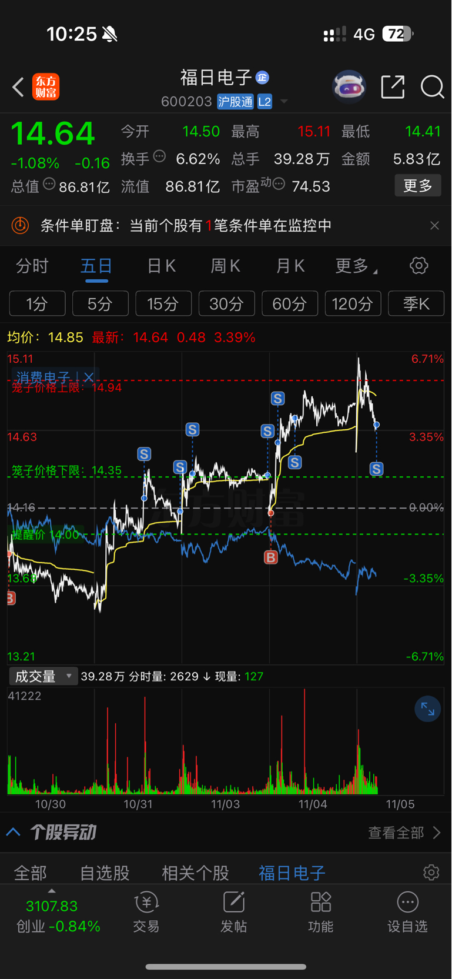Viewport: 452px width, 979px height.
Task: Select the 5分 period button
Action: [x=101, y=303]
